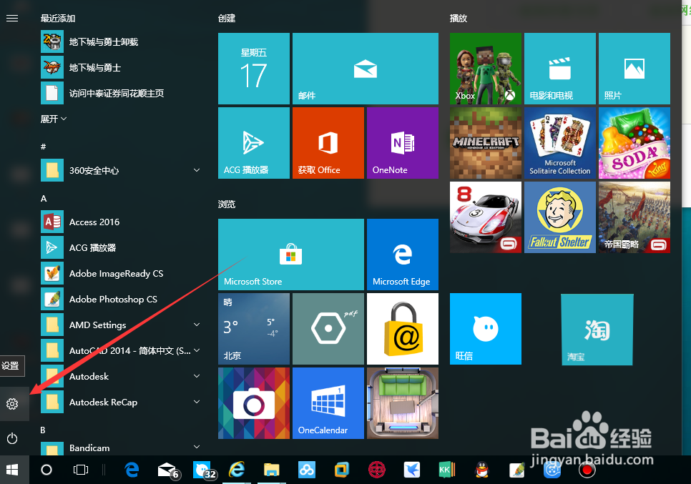Open QQ penguin on taskbar
This screenshot has height=484, width=691.
[482, 470]
